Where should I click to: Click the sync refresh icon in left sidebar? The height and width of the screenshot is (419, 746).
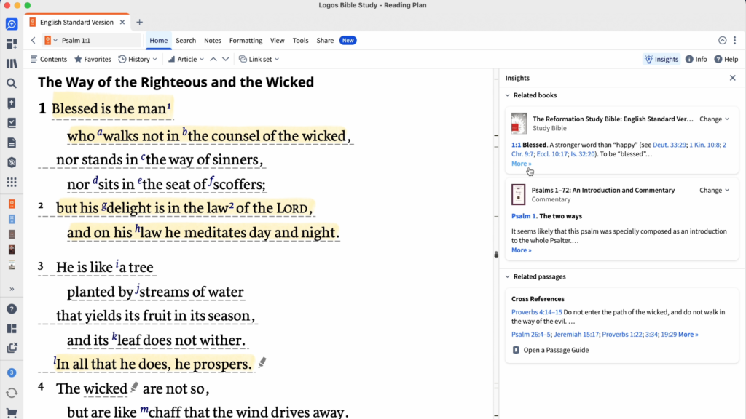pos(12,393)
